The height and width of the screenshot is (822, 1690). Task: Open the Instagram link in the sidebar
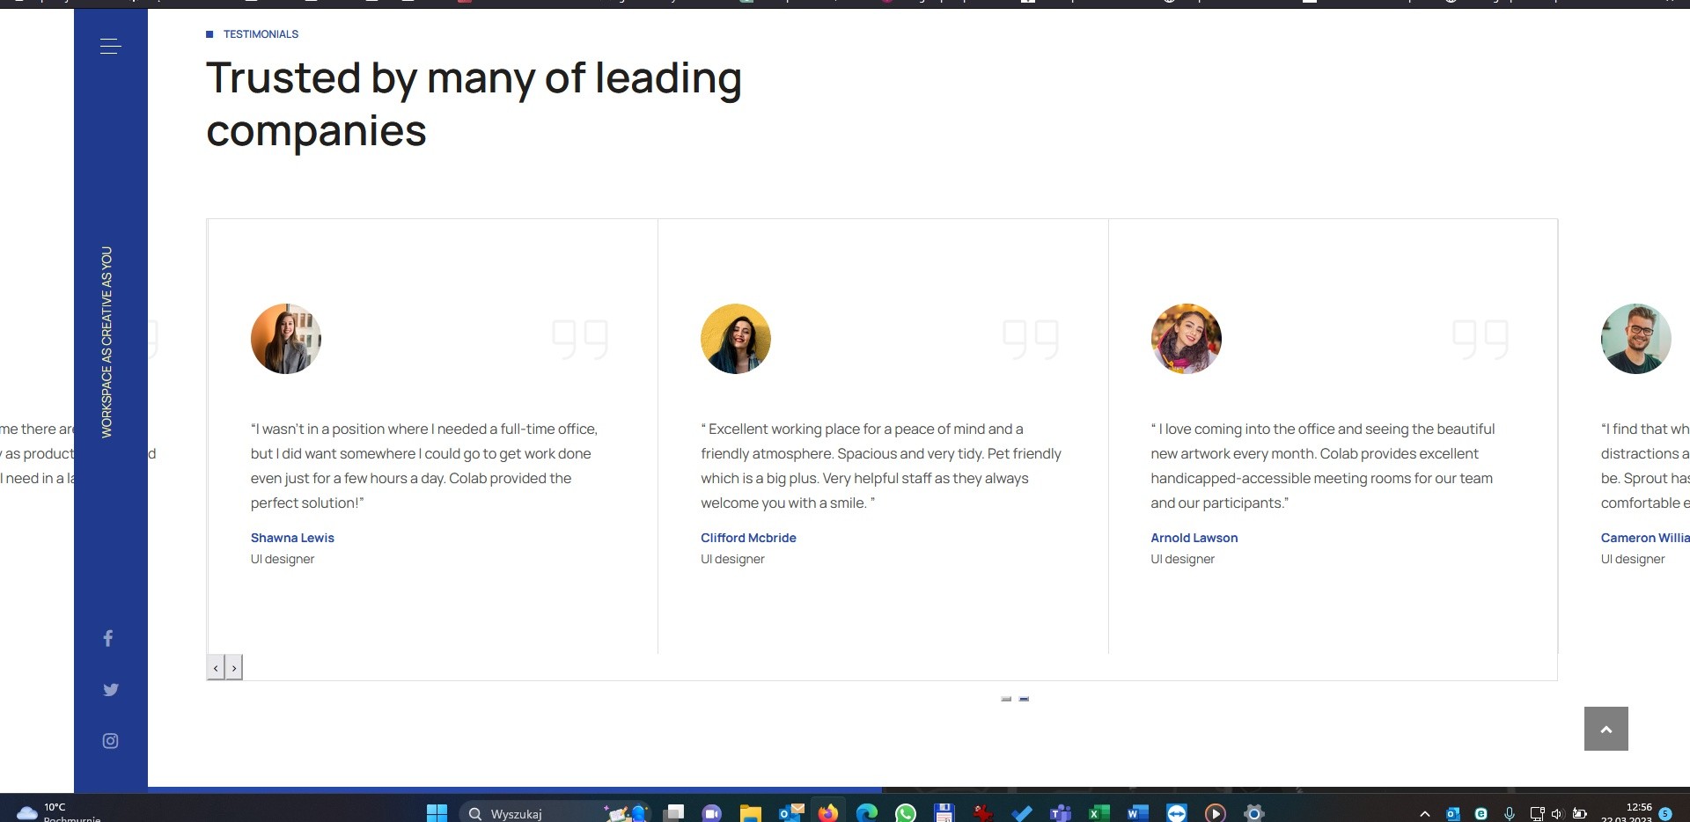[x=110, y=741]
